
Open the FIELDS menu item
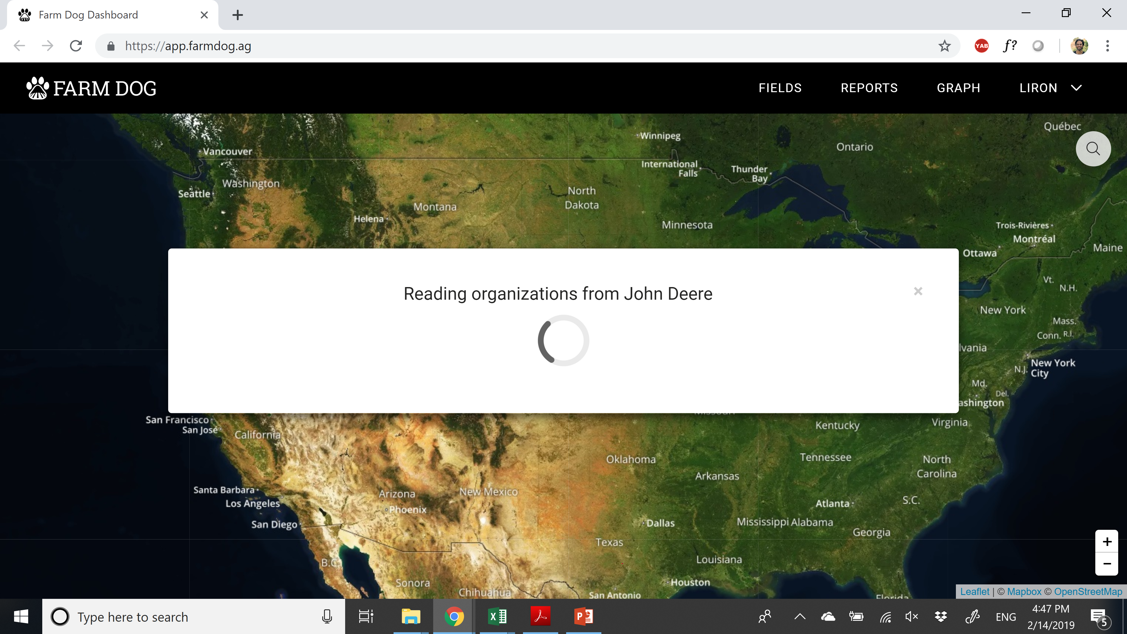tap(780, 88)
